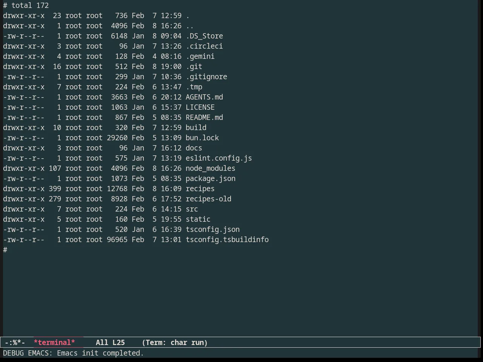483x362 pixels.
Task: Click the README.md file name
Action: 204,117
